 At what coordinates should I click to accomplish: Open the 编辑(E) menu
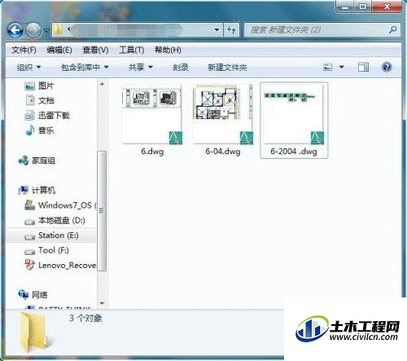pyautogui.click(x=59, y=50)
